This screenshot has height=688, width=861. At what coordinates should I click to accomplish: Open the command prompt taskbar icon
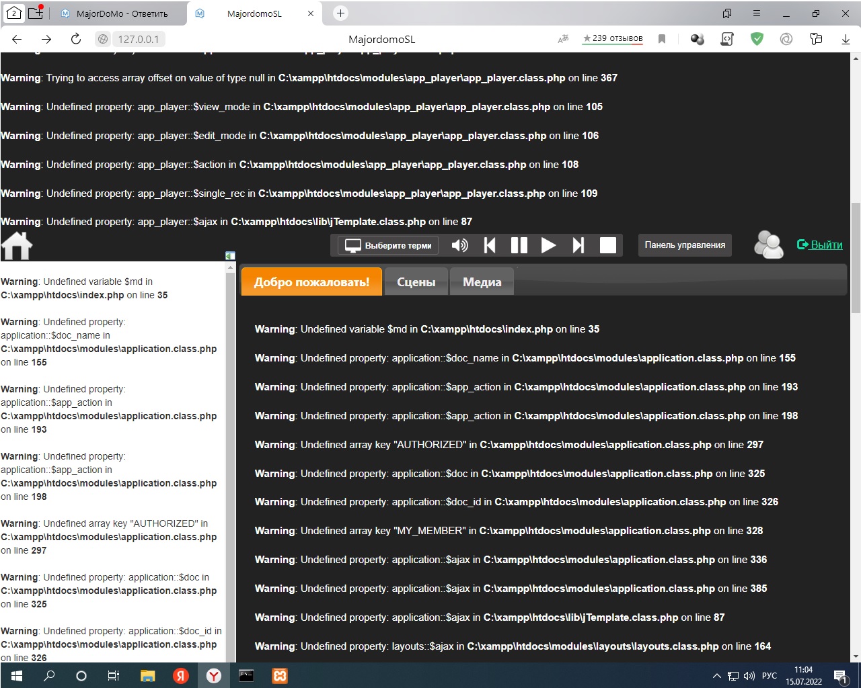tap(246, 676)
